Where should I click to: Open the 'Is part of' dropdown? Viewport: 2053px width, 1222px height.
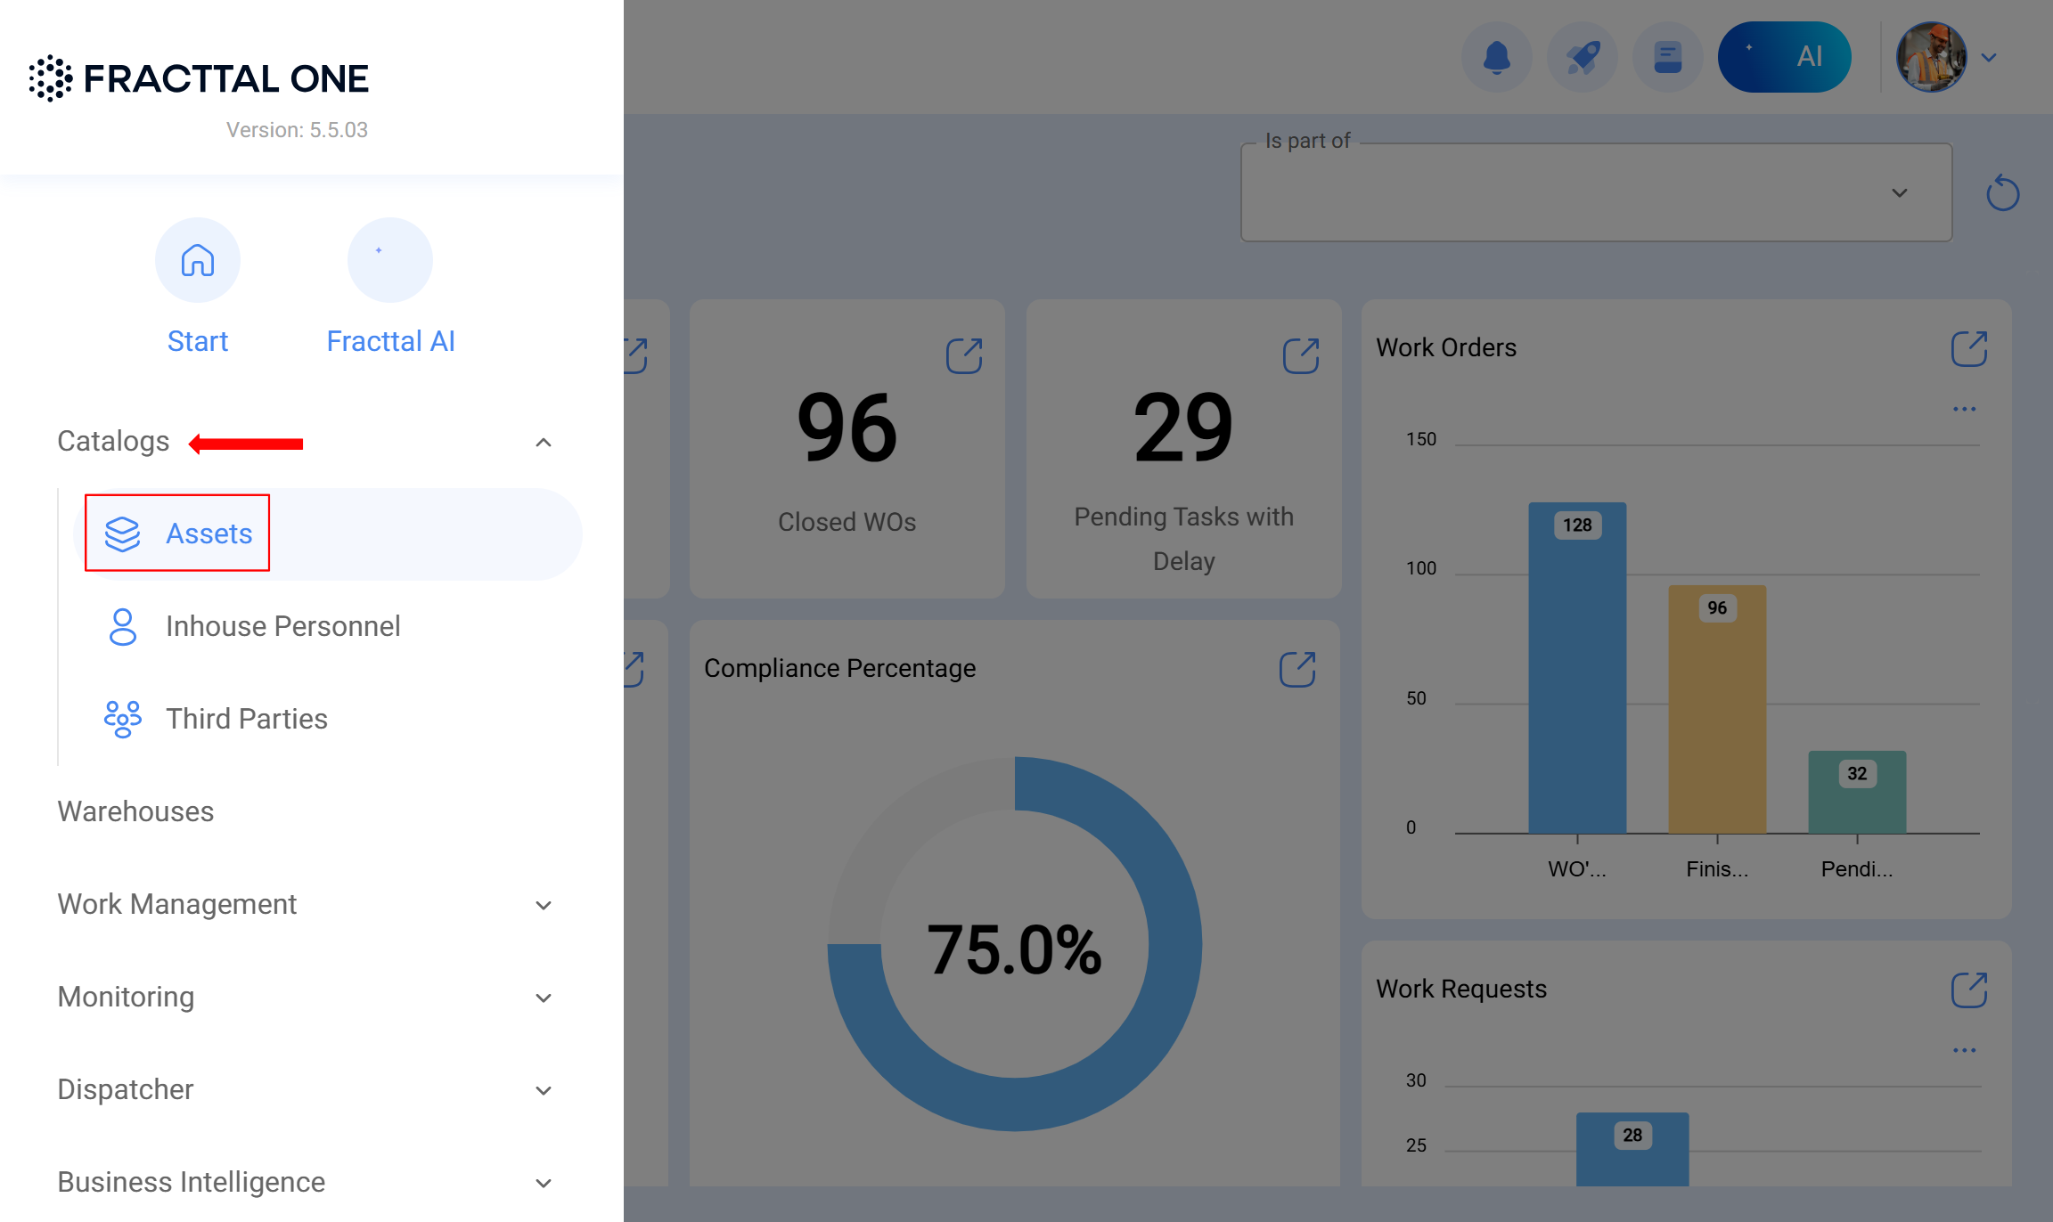[x=1596, y=193]
